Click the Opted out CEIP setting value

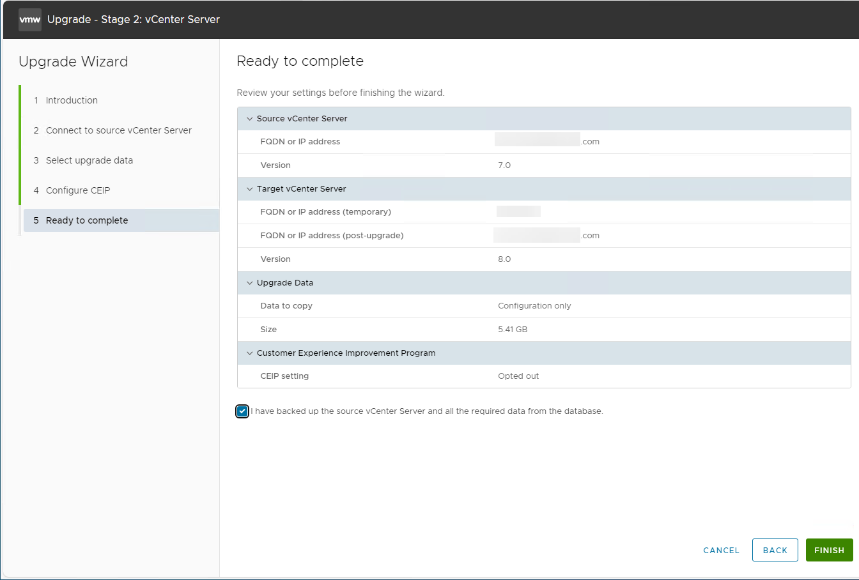518,376
